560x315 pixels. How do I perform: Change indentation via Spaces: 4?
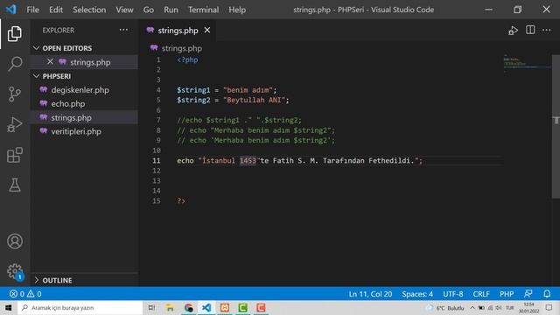[417, 294]
